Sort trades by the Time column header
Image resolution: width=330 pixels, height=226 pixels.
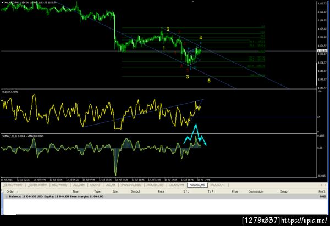click(75, 191)
